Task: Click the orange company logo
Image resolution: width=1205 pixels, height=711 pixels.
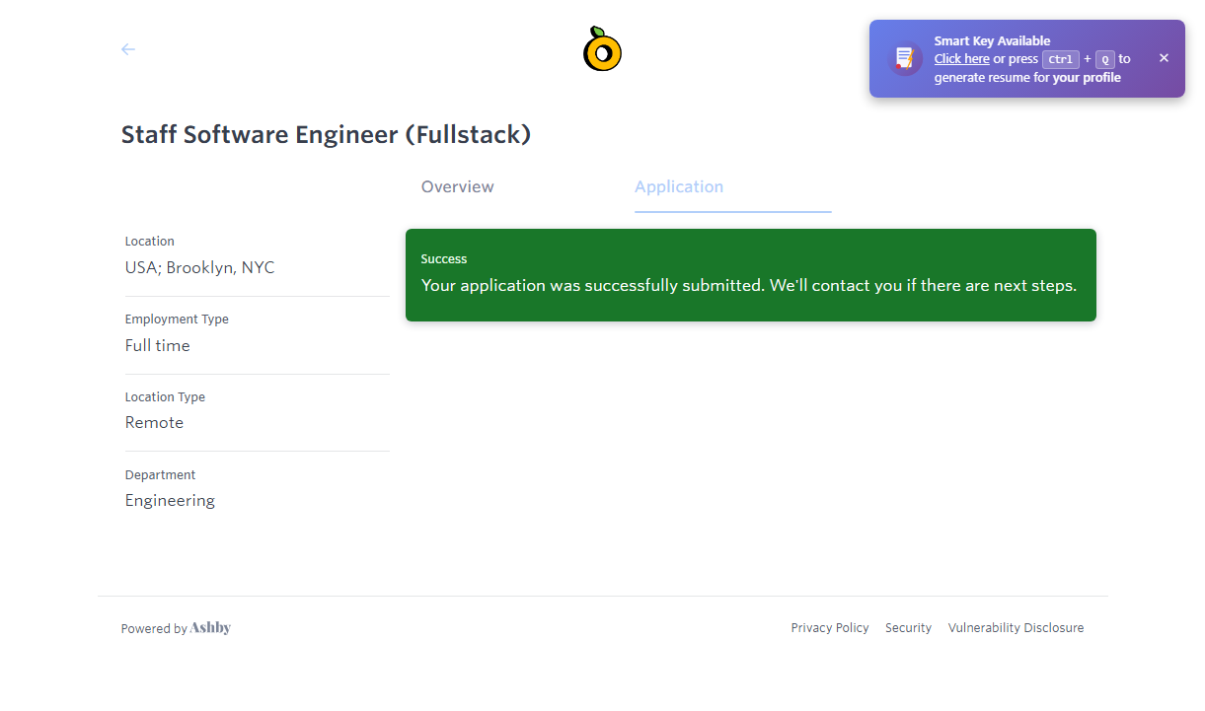Action: 602,50
